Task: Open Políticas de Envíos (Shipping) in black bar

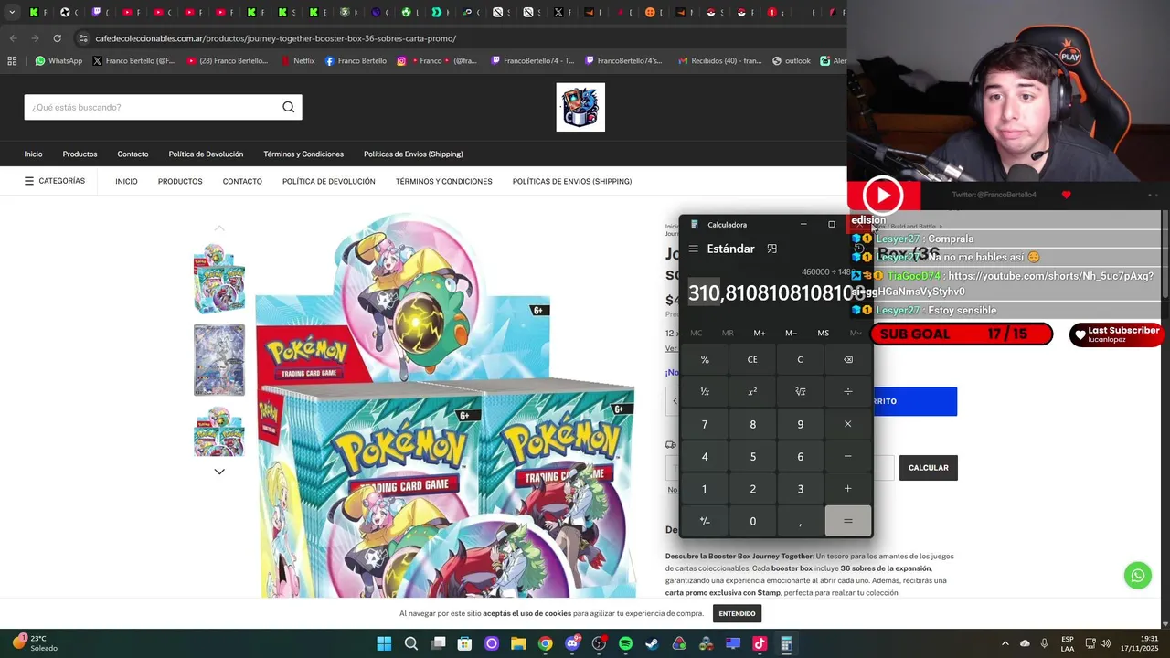Action: 413,154
